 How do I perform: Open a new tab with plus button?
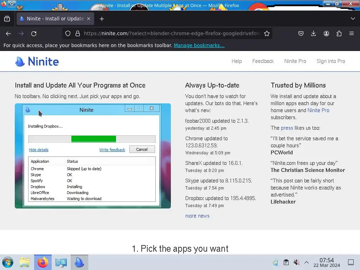coord(102,19)
